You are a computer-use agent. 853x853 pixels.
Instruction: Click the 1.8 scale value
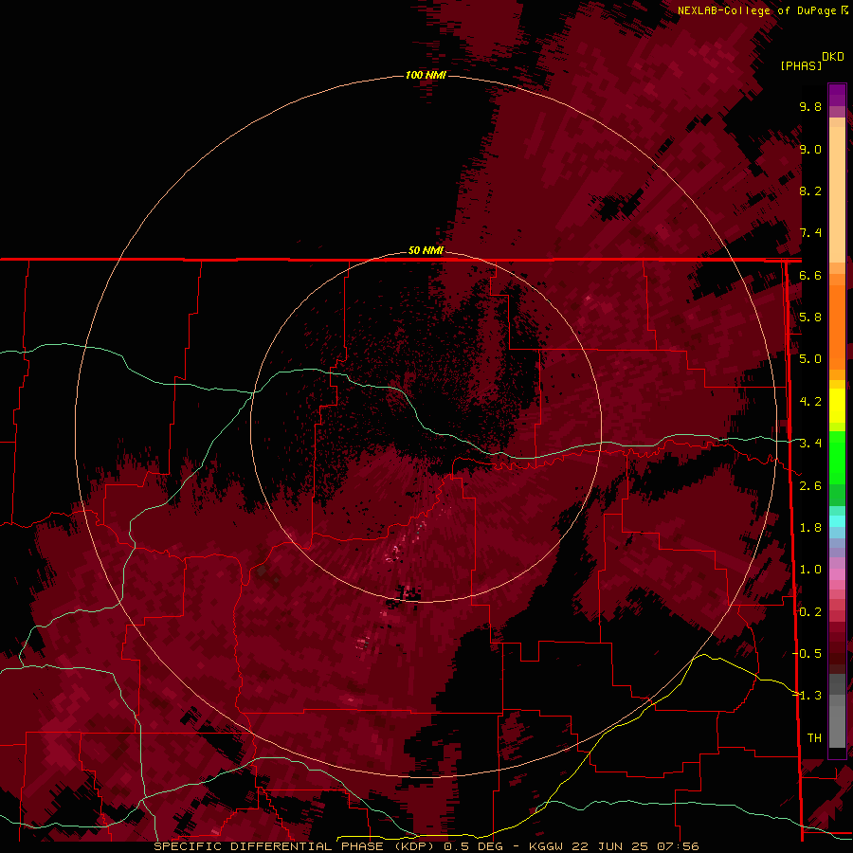tap(810, 528)
